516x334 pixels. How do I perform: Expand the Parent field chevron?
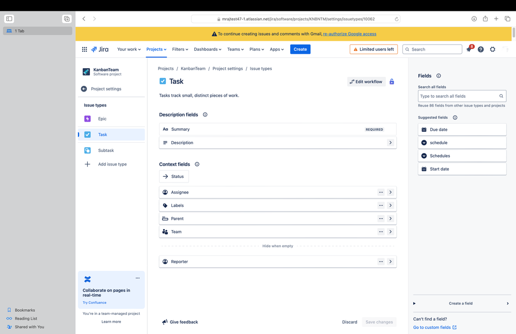[390, 219]
